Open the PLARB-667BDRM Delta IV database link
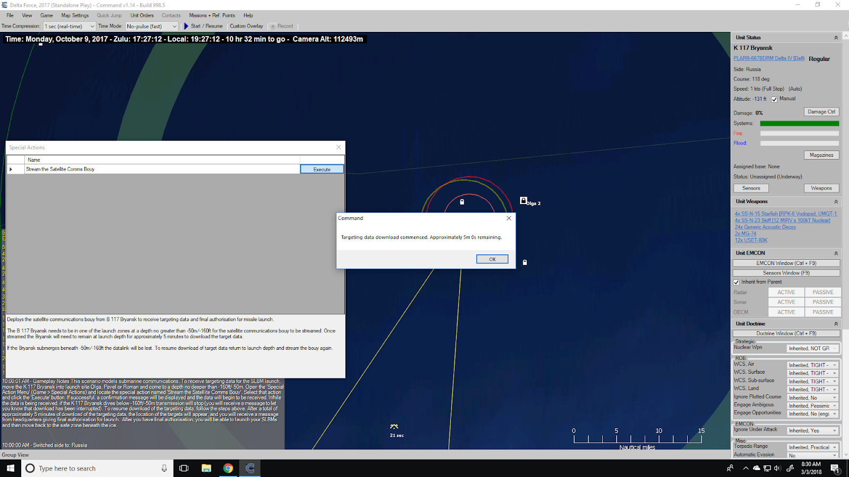The width and height of the screenshot is (849, 477). [769, 58]
